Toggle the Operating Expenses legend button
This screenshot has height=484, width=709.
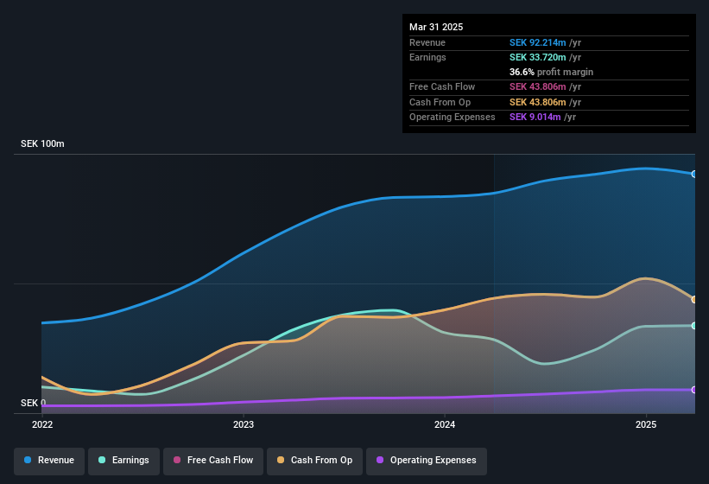[x=427, y=461]
